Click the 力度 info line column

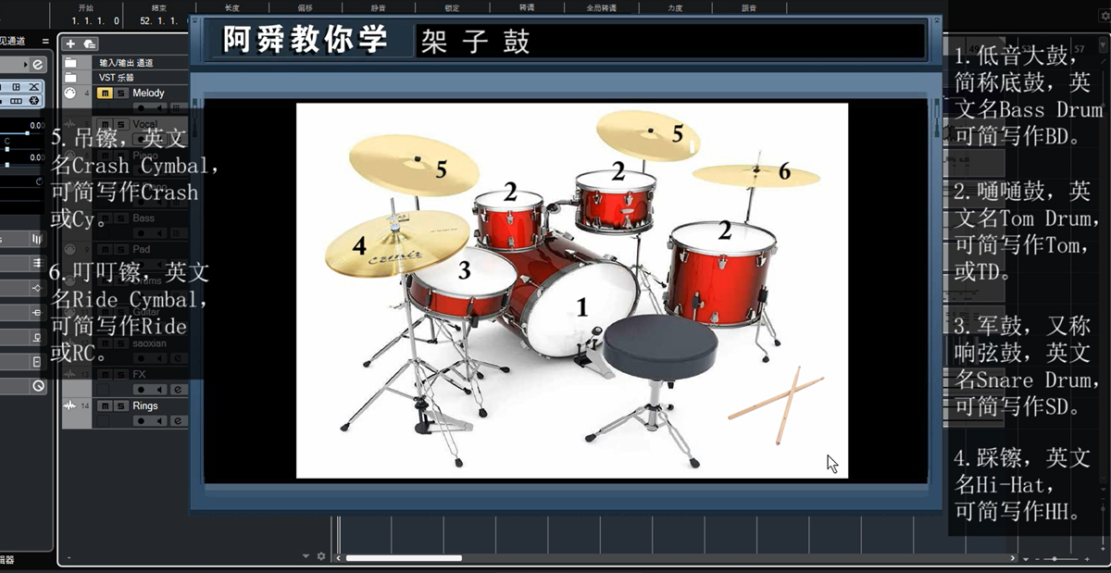tap(675, 8)
